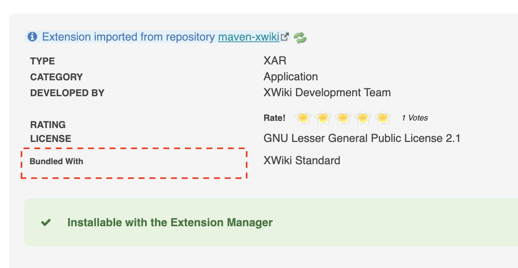This screenshot has width=518, height=268.
Task: Click the Bundled With label
Action: point(57,161)
